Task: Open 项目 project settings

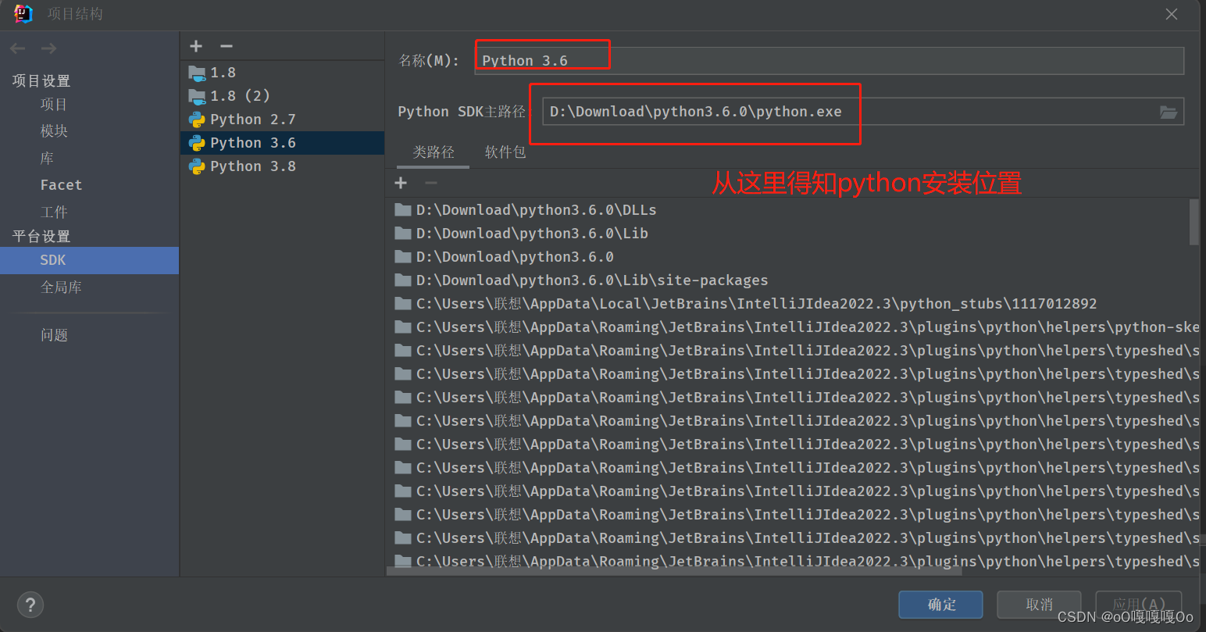Action: [54, 105]
